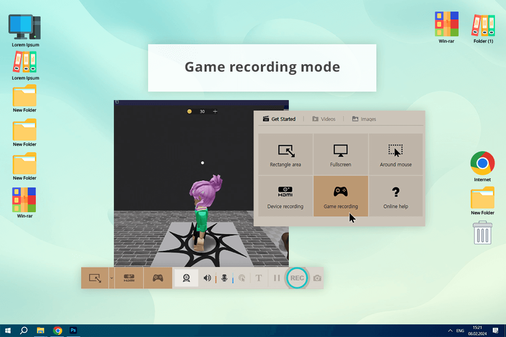Image resolution: width=506 pixels, height=337 pixels.
Task: Open the Recycle Bin desktop icon
Action: [x=482, y=233]
